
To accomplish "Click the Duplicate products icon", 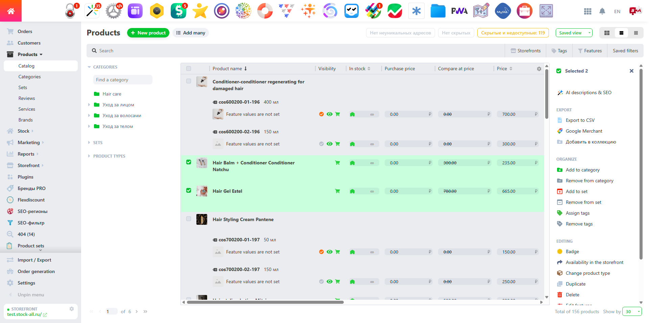I will point(560,284).
